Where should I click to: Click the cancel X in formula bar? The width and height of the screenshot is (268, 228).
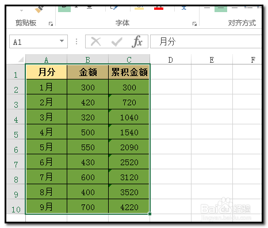(96, 41)
